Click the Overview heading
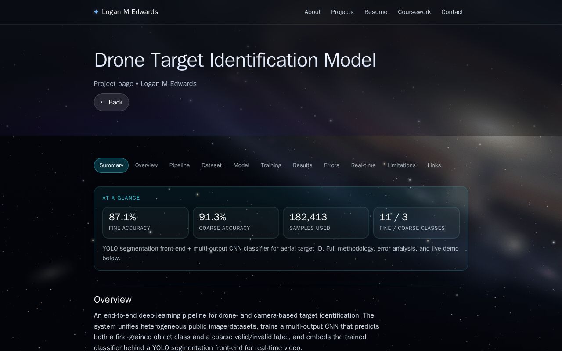The image size is (562, 351). coord(113,300)
